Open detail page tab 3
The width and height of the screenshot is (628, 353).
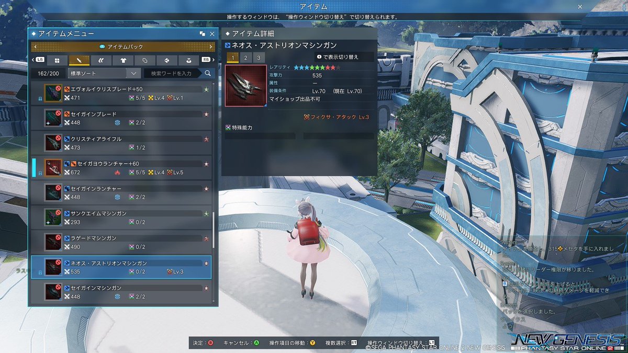(x=259, y=57)
